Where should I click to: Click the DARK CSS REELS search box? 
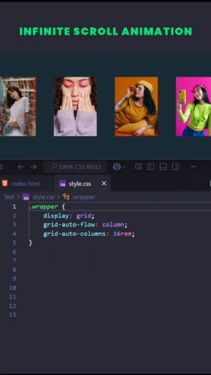point(75,167)
